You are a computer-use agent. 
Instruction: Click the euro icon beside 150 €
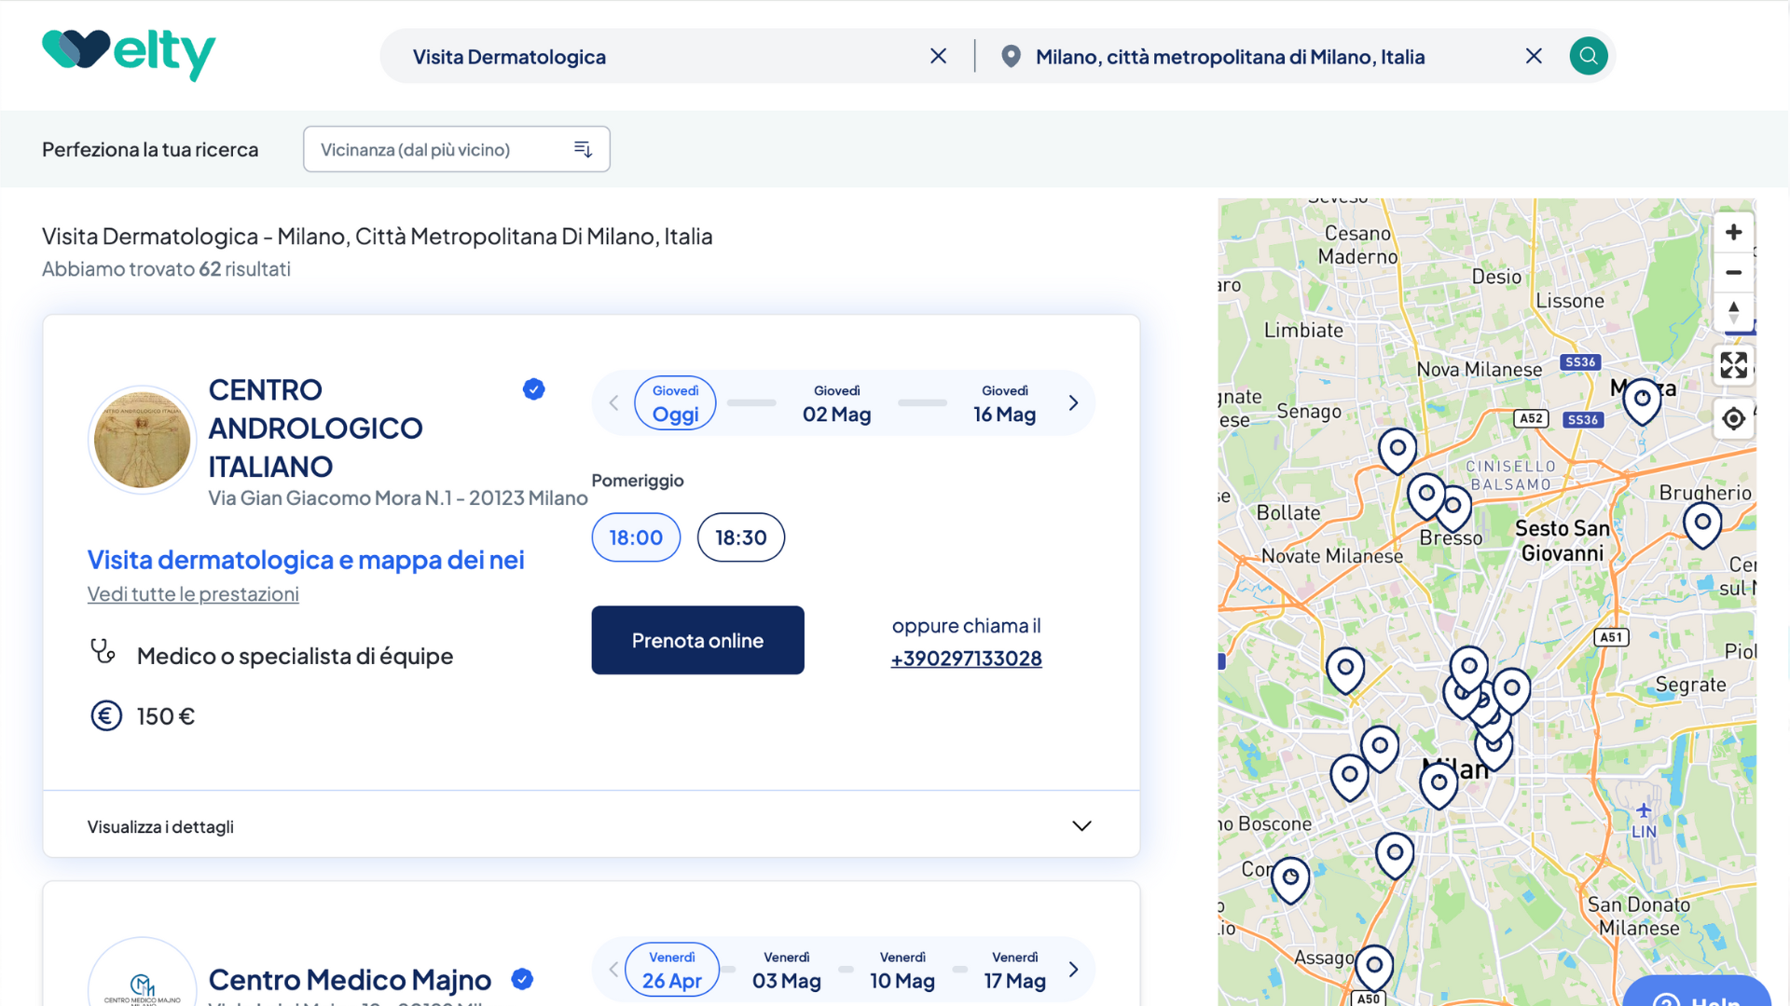pyautogui.click(x=106, y=716)
